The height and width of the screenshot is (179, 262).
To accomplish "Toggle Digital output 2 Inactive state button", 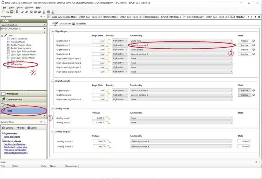I will 244,95.
